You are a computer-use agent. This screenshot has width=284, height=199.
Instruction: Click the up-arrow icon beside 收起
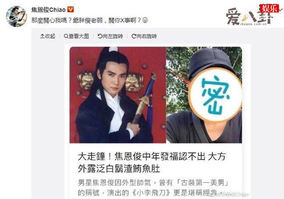tap(42, 36)
